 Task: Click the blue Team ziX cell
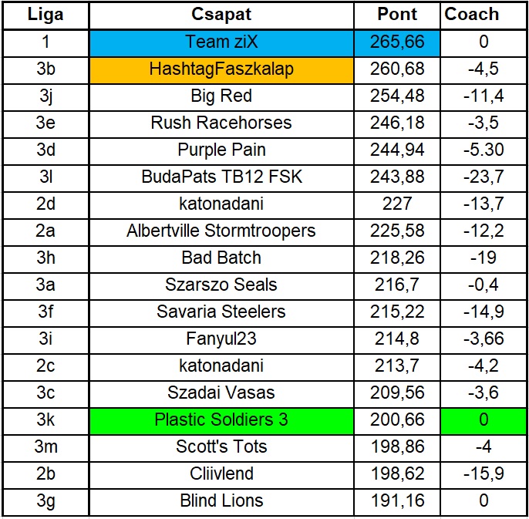click(221, 42)
